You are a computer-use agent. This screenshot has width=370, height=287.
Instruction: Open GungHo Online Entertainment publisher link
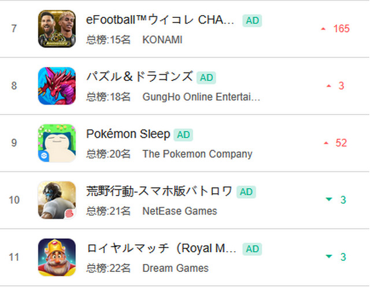click(x=201, y=97)
